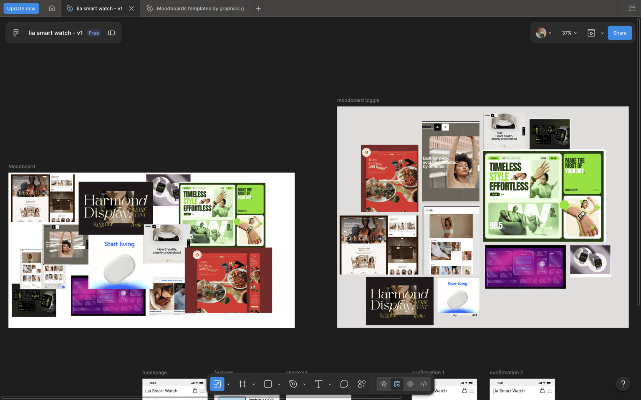The image size is (641, 400).
Task: Select Harmond Display image in the Moodboard frame
Action: click(116, 208)
